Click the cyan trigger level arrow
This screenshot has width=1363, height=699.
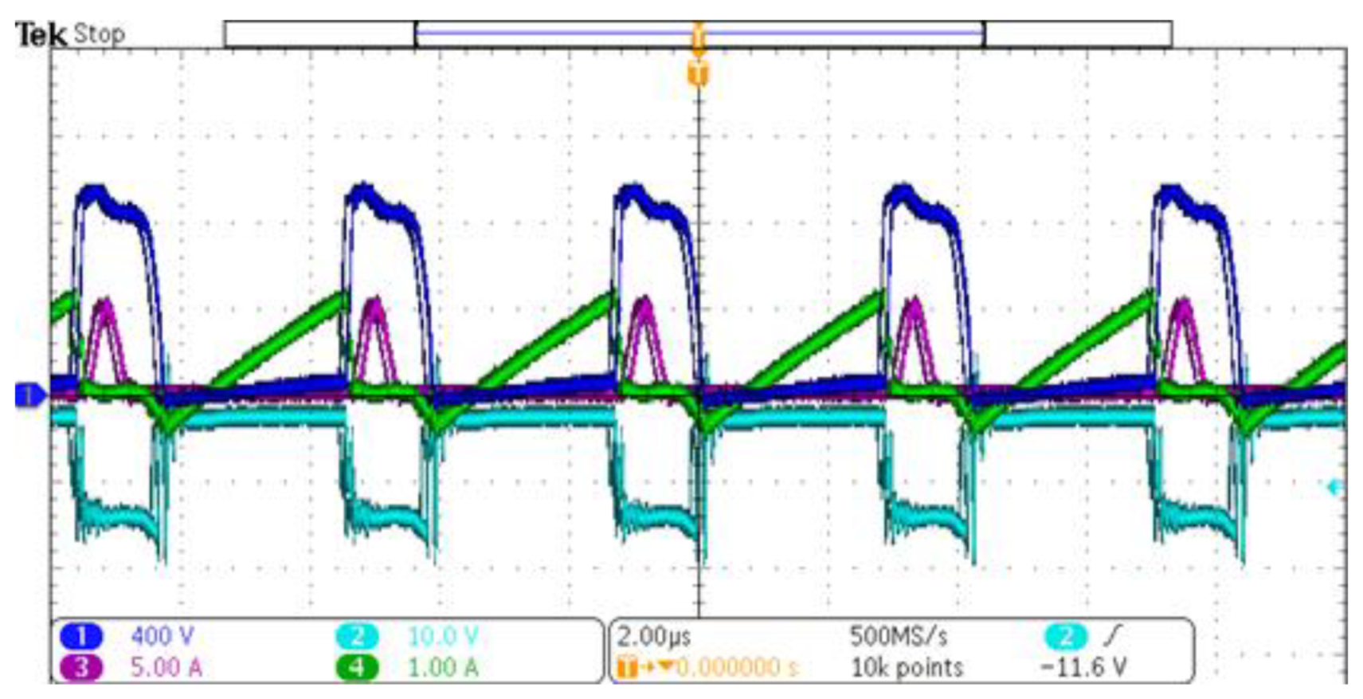coord(1334,487)
